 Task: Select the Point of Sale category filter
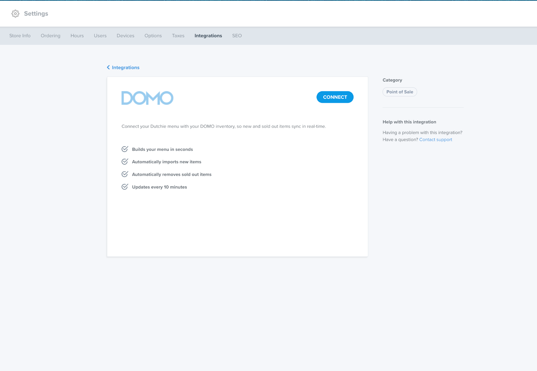point(399,92)
